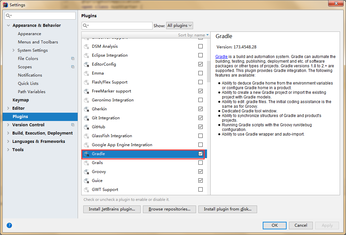This screenshot has width=346, height=235.
Task: Disable the FreeMarker support checkbox
Action: 201,91
